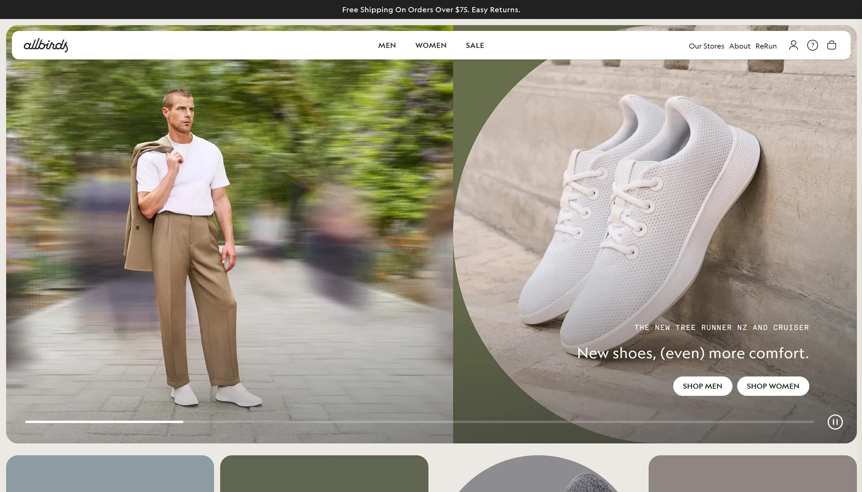The width and height of the screenshot is (862, 492).
Task: Click the free shipping announcement banner
Action: tap(431, 10)
